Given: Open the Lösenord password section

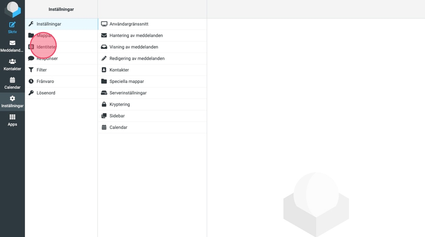Looking at the screenshot, I should (46, 93).
